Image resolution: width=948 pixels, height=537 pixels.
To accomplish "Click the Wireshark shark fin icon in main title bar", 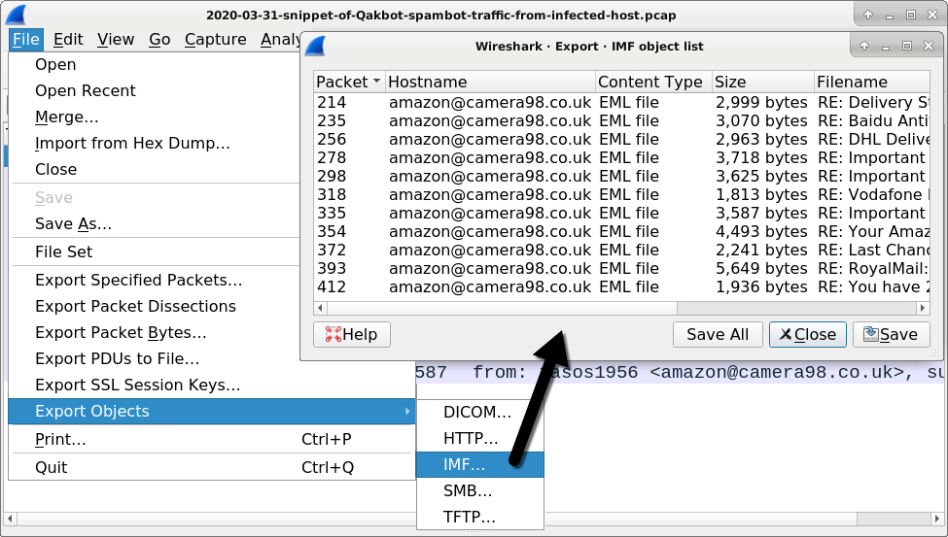I will tap(16, 15).
